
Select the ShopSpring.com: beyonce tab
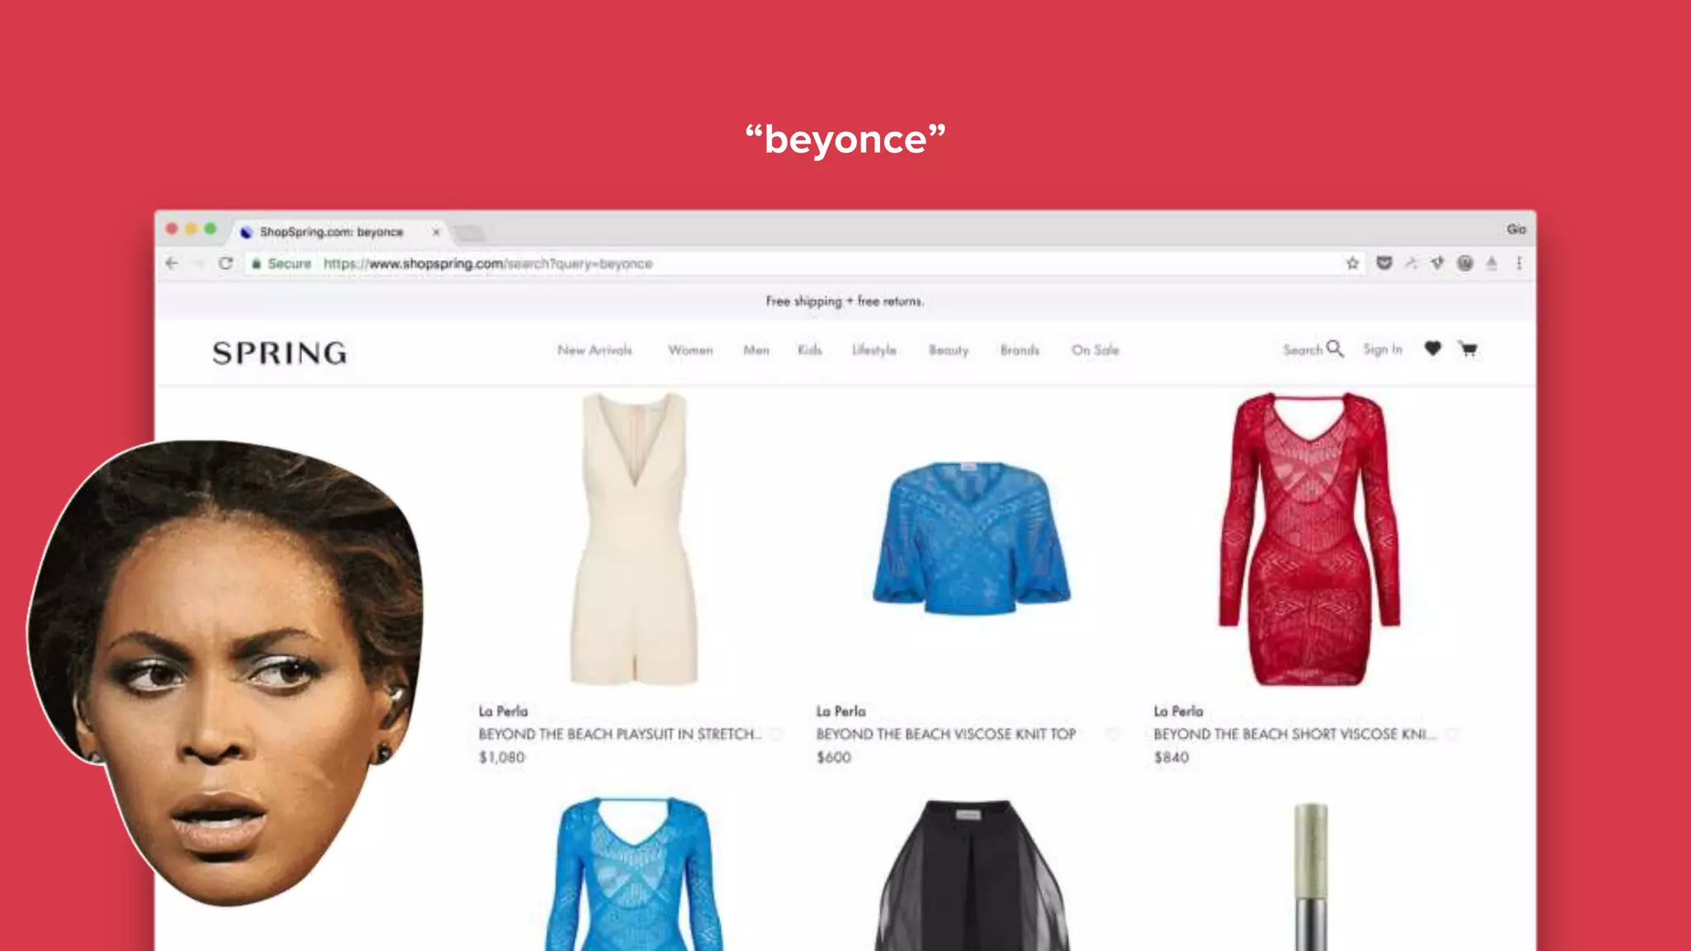pos(339,232)
